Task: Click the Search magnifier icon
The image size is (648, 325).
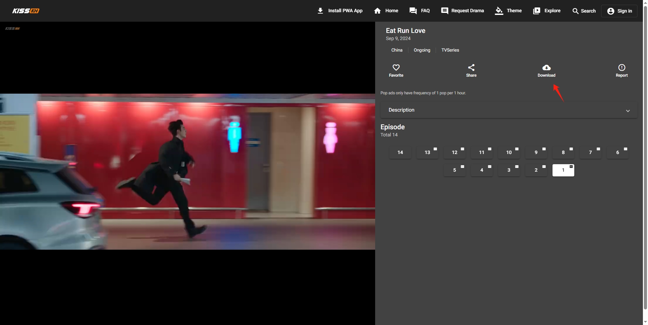Action: (575, 11)
